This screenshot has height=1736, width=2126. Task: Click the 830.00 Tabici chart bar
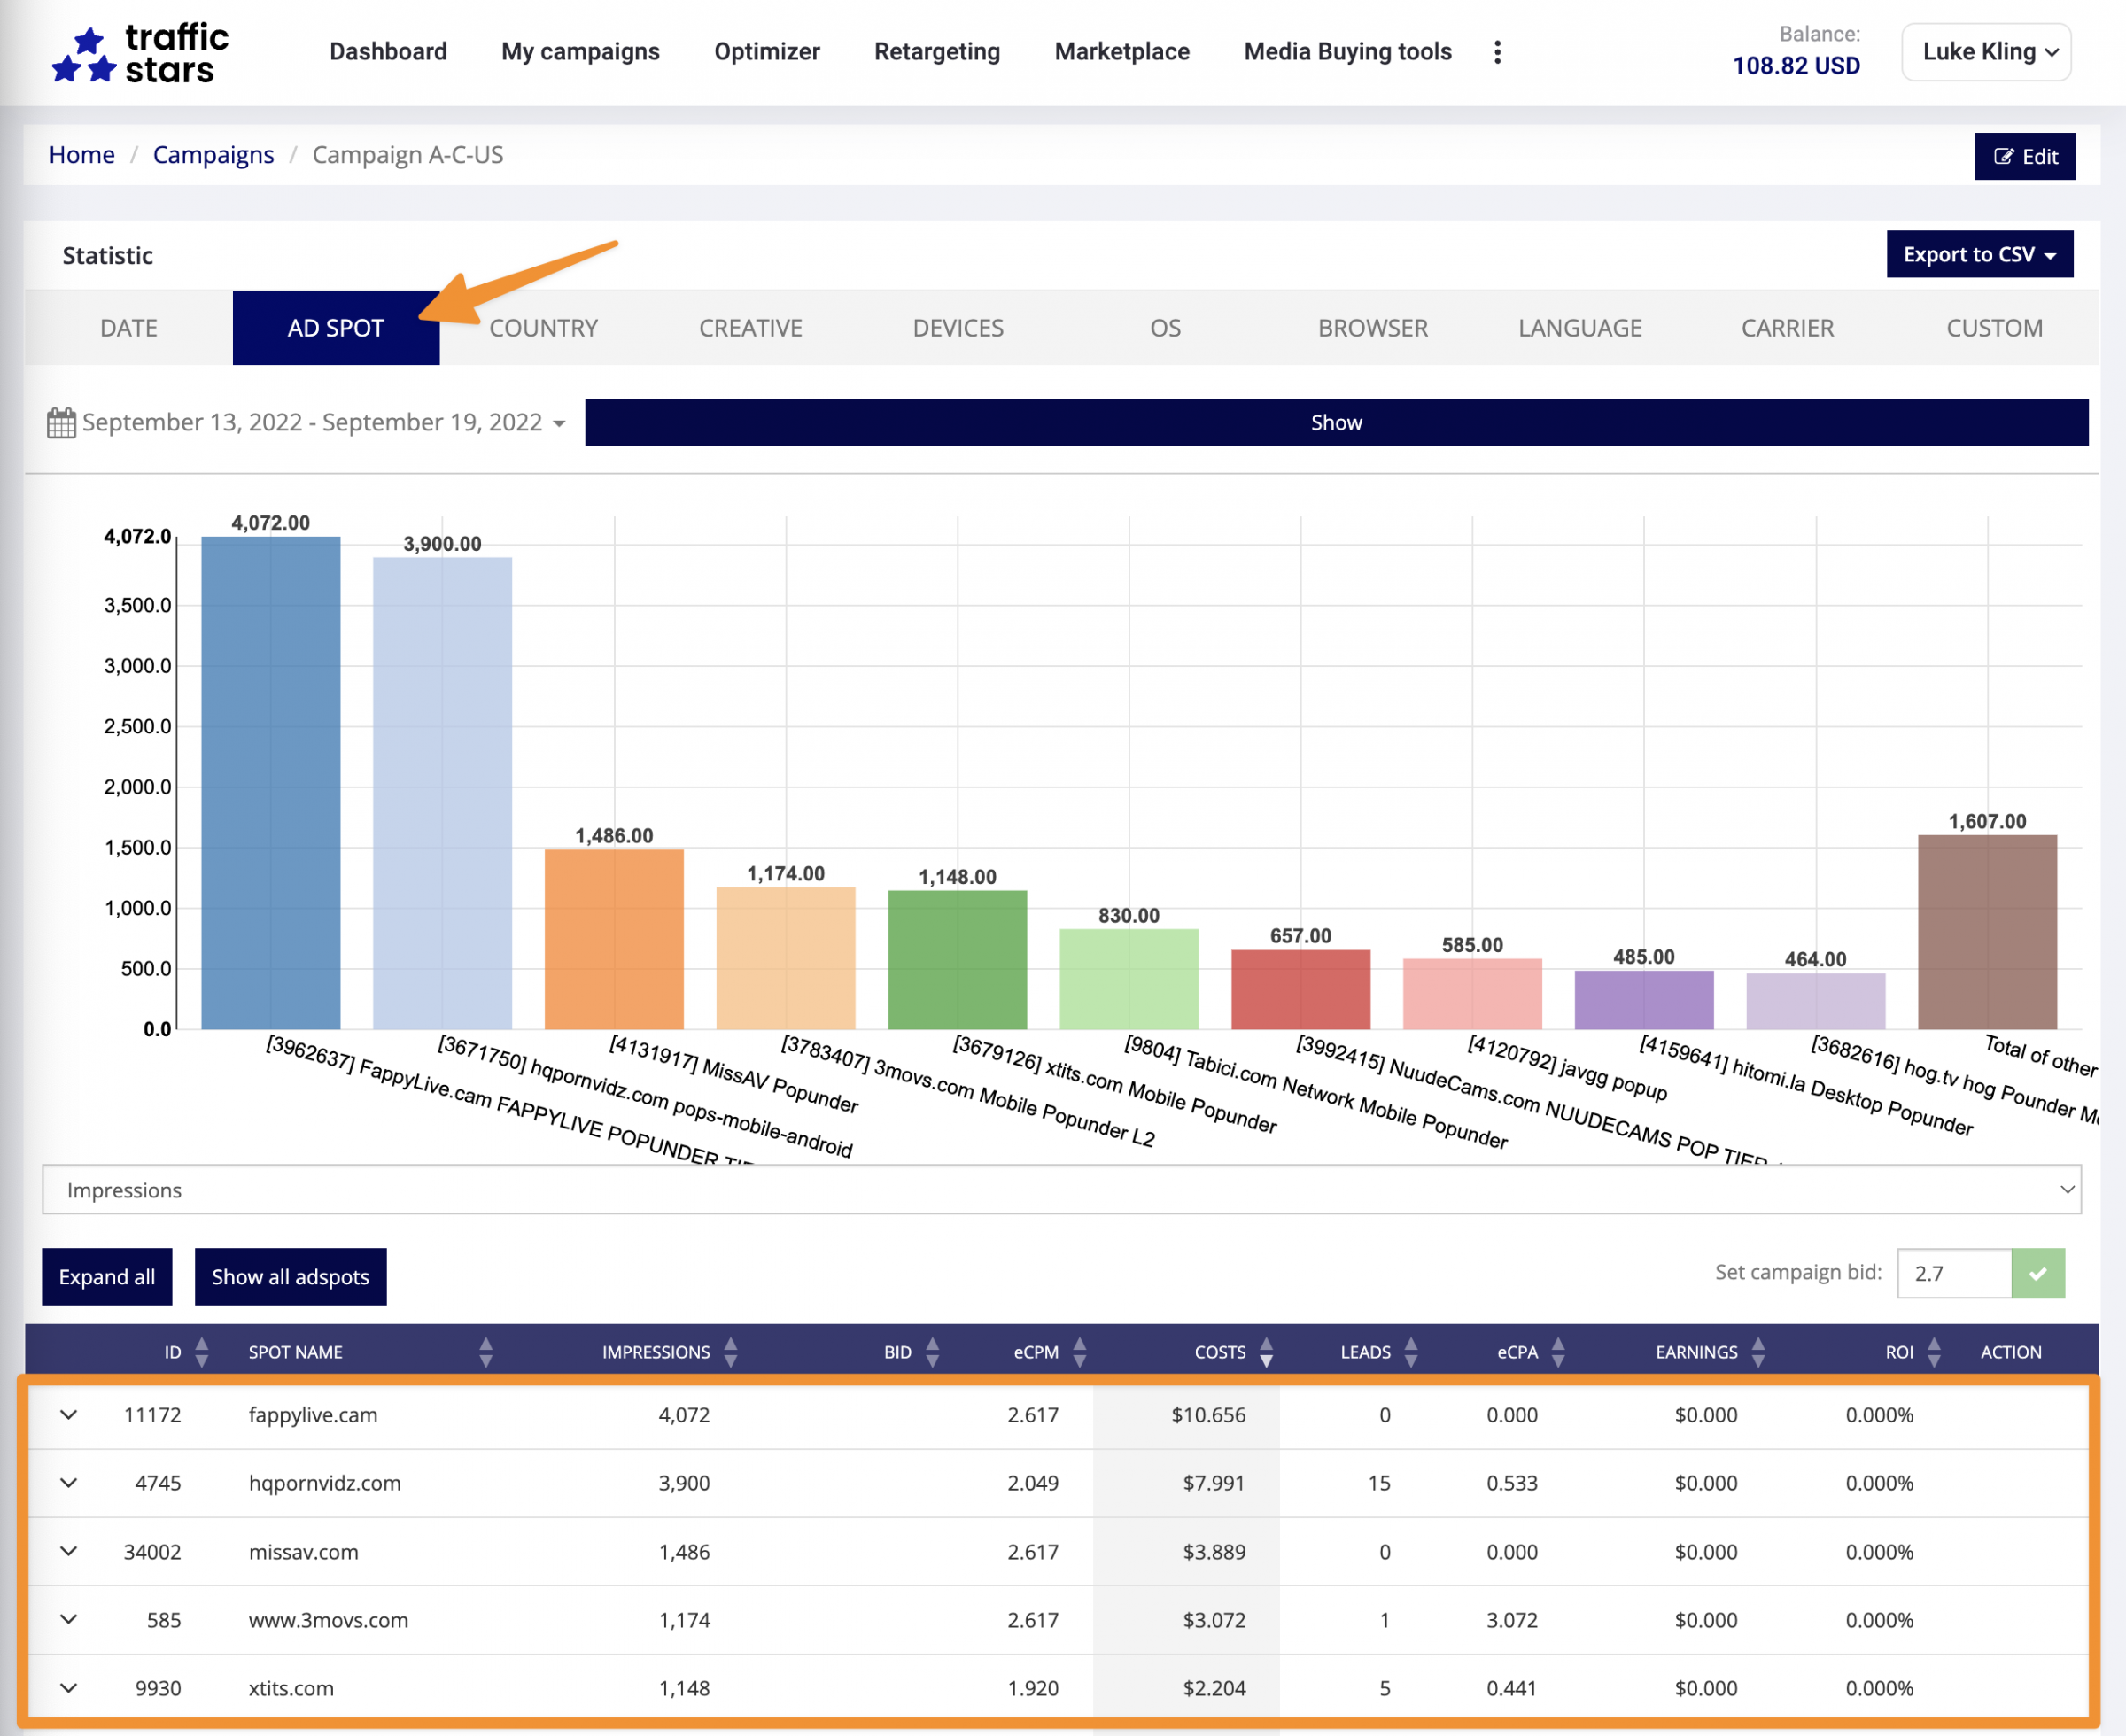(x=1129, y=979)
